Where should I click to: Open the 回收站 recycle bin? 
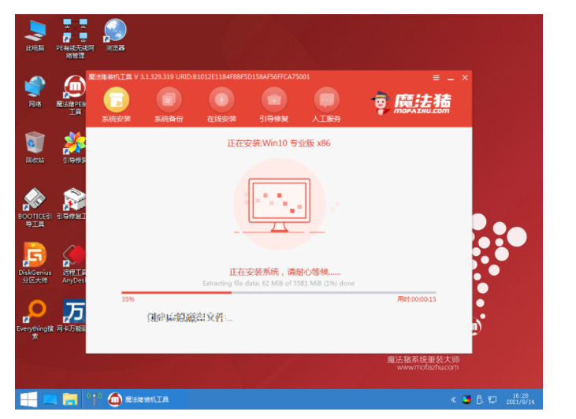point(35,147)
